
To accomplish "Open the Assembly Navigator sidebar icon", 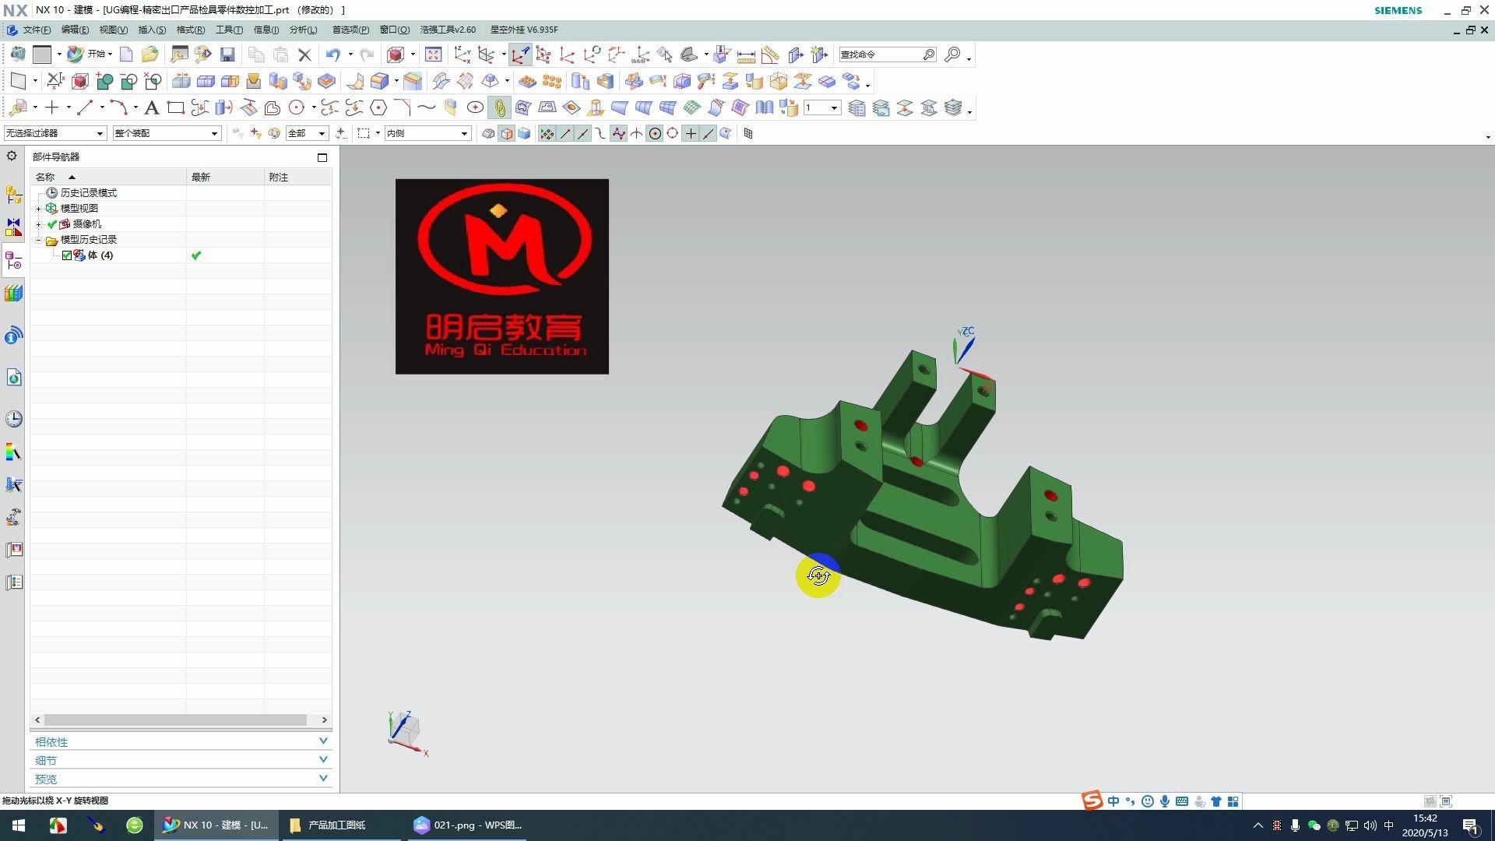I will 13,195.
